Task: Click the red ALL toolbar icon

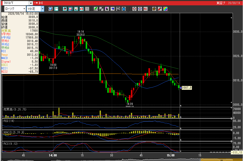Action: pyautogui.click(x=145, y=9)
